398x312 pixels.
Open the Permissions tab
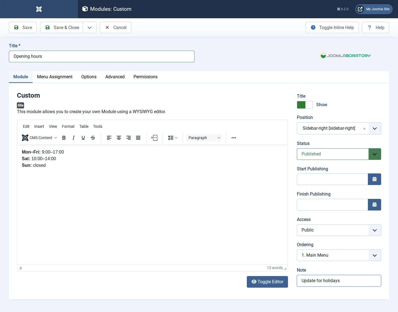(x=145, y=77)
